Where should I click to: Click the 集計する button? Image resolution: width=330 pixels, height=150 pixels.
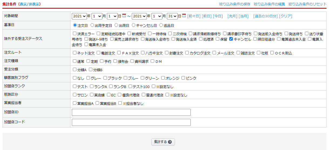click(163, 142)
